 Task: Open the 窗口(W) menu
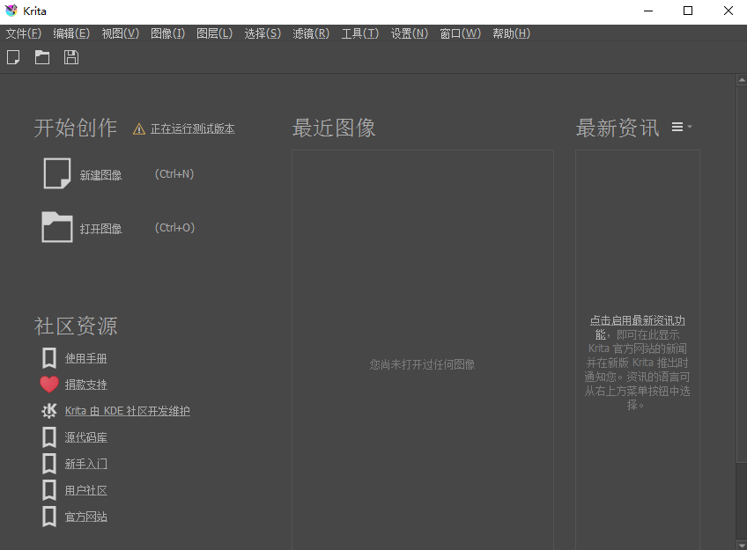(460, 33)
